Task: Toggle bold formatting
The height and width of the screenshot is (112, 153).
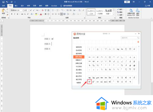Action: 12,14
